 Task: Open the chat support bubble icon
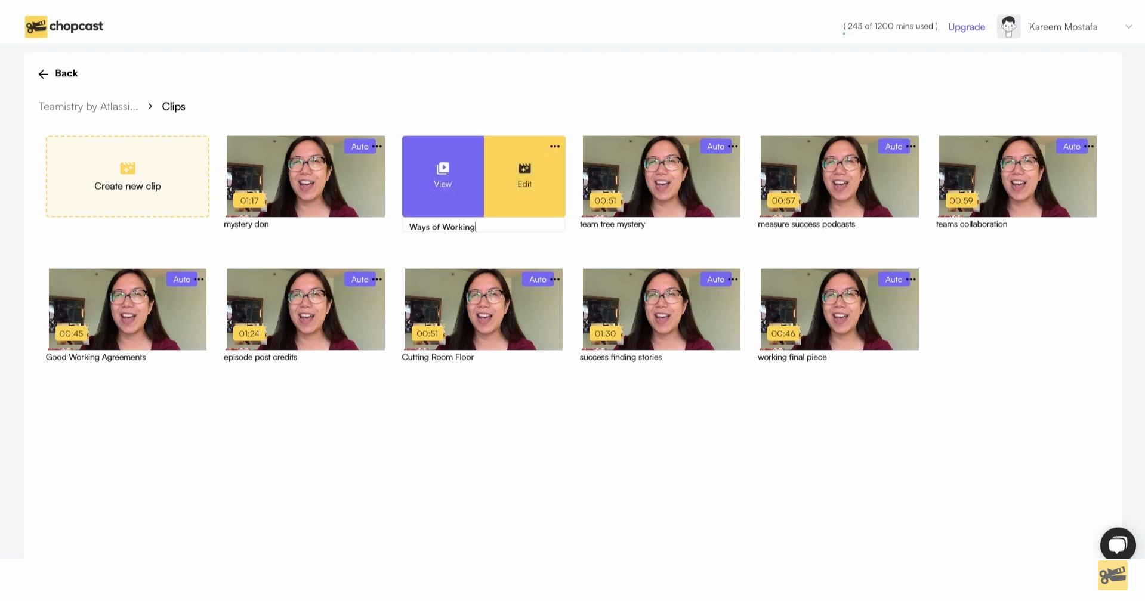point(1117,543)
